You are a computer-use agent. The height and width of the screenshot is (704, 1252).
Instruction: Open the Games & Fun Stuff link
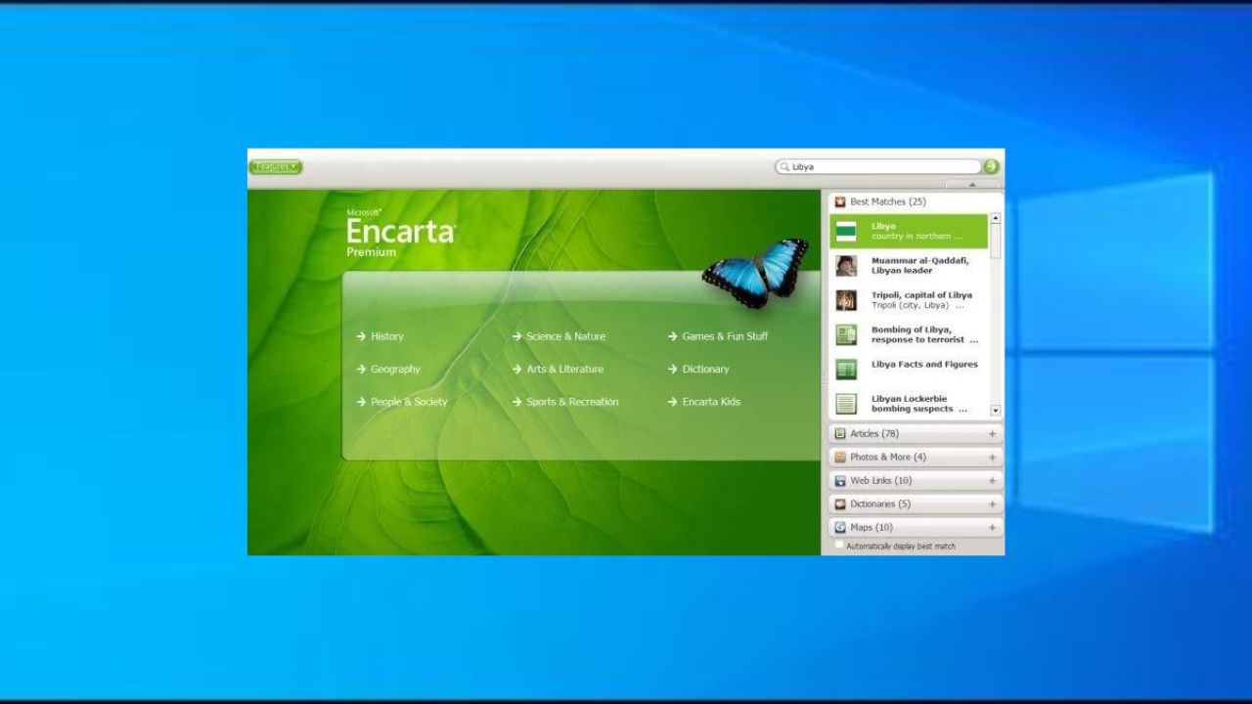(x=718, y=336)
